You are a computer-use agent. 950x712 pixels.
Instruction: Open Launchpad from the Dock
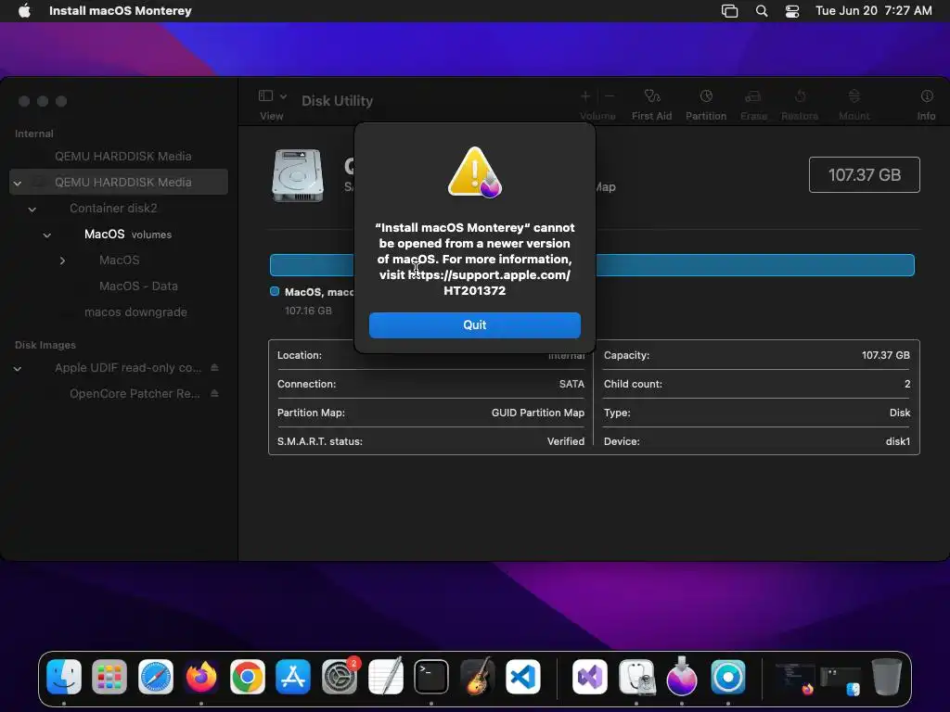(x=109, y=677)
